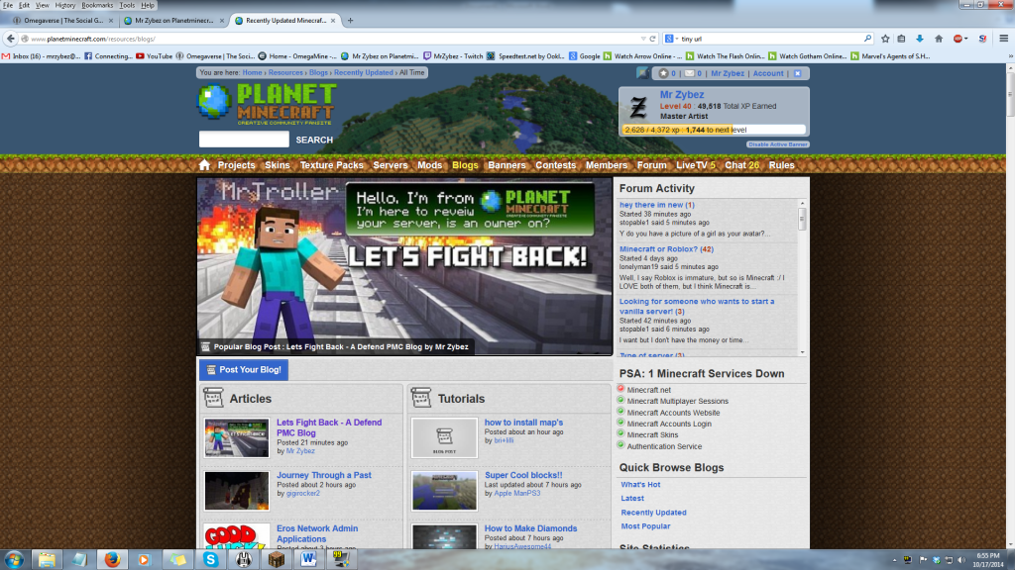
Task: Open the bookmarks list clipboard icon
Action: coord(901,39)
